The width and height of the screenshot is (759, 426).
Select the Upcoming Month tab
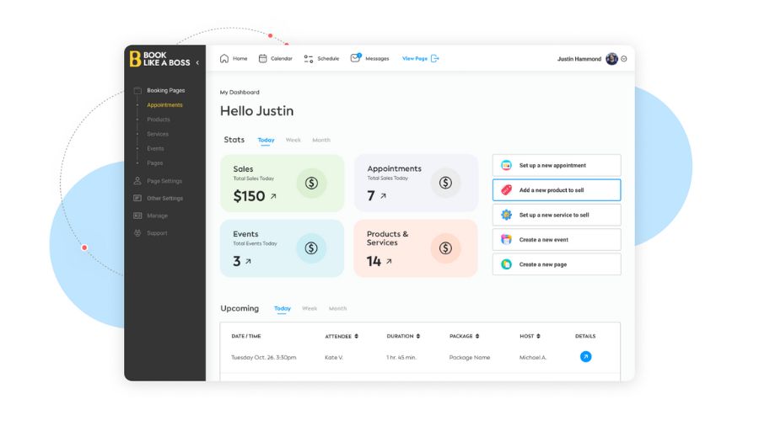click(337, 309)
